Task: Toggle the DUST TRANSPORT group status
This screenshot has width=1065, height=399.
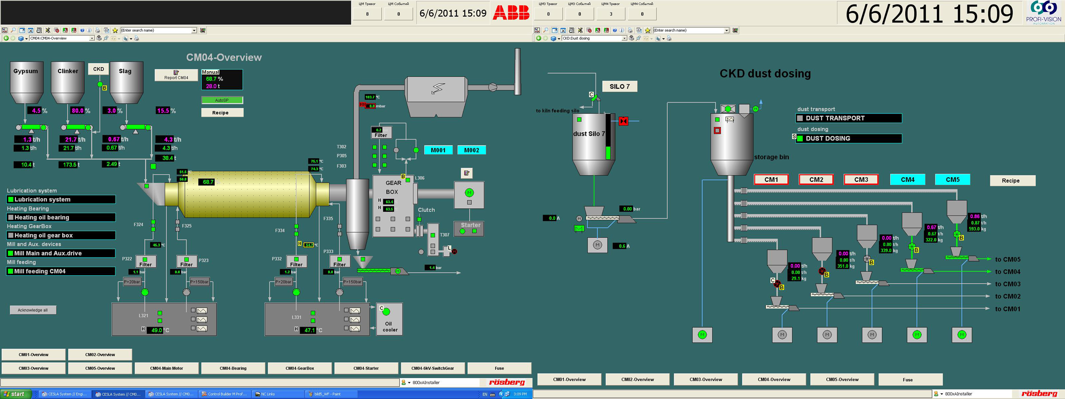Action: tap(800, 118)
